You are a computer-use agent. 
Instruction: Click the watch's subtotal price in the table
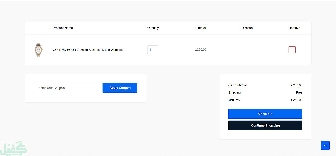(x=200, y=50)
